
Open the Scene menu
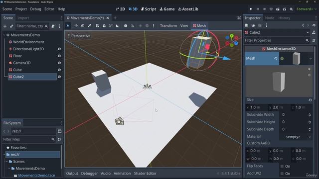[x=7, y=9]
